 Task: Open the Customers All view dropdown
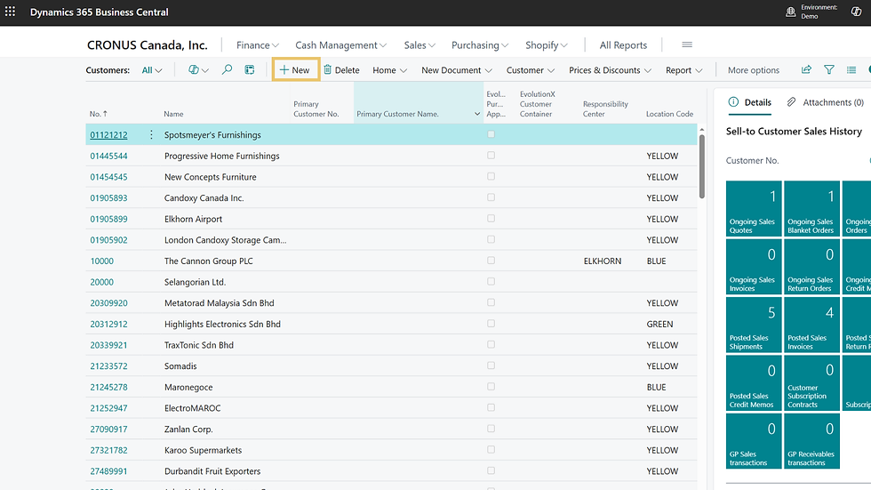point(152,70)
